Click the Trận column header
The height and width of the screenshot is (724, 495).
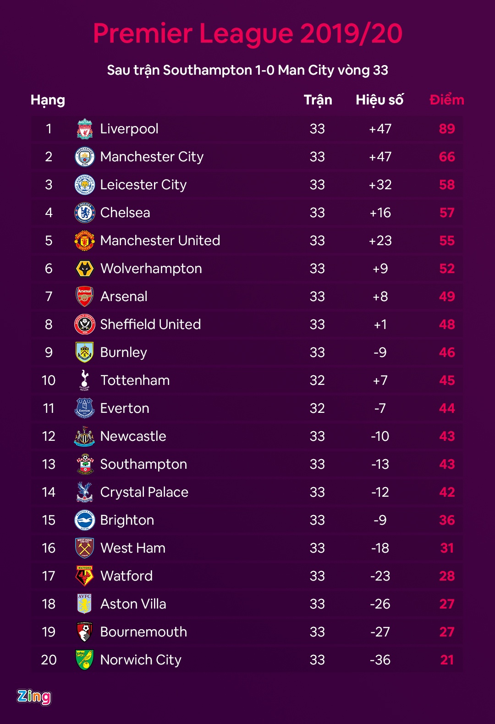point(318,100)
